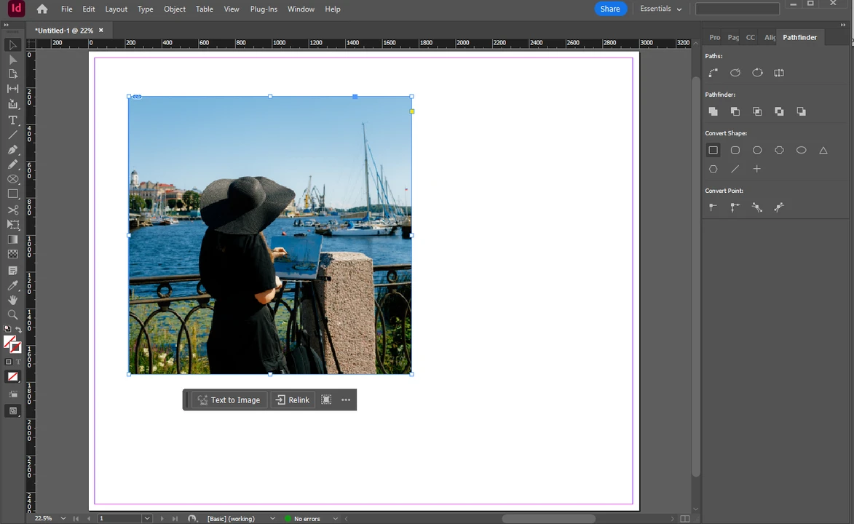Select the Direct Selection tool
Screen dimensions: 854x524
click(x=12, y=60)
